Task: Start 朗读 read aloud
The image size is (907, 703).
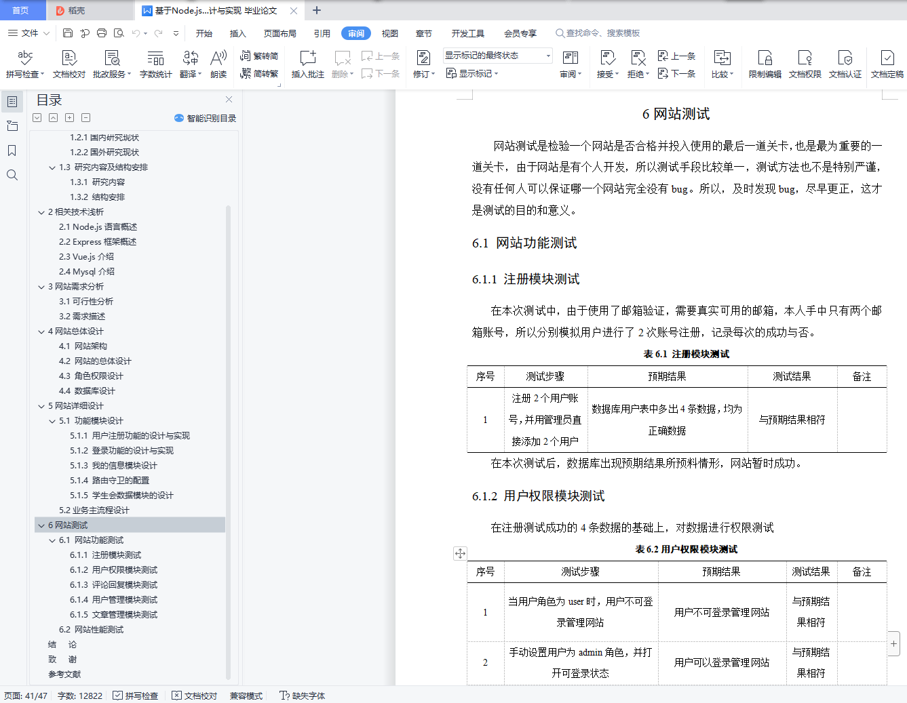Action: click(x=218, y=64)
